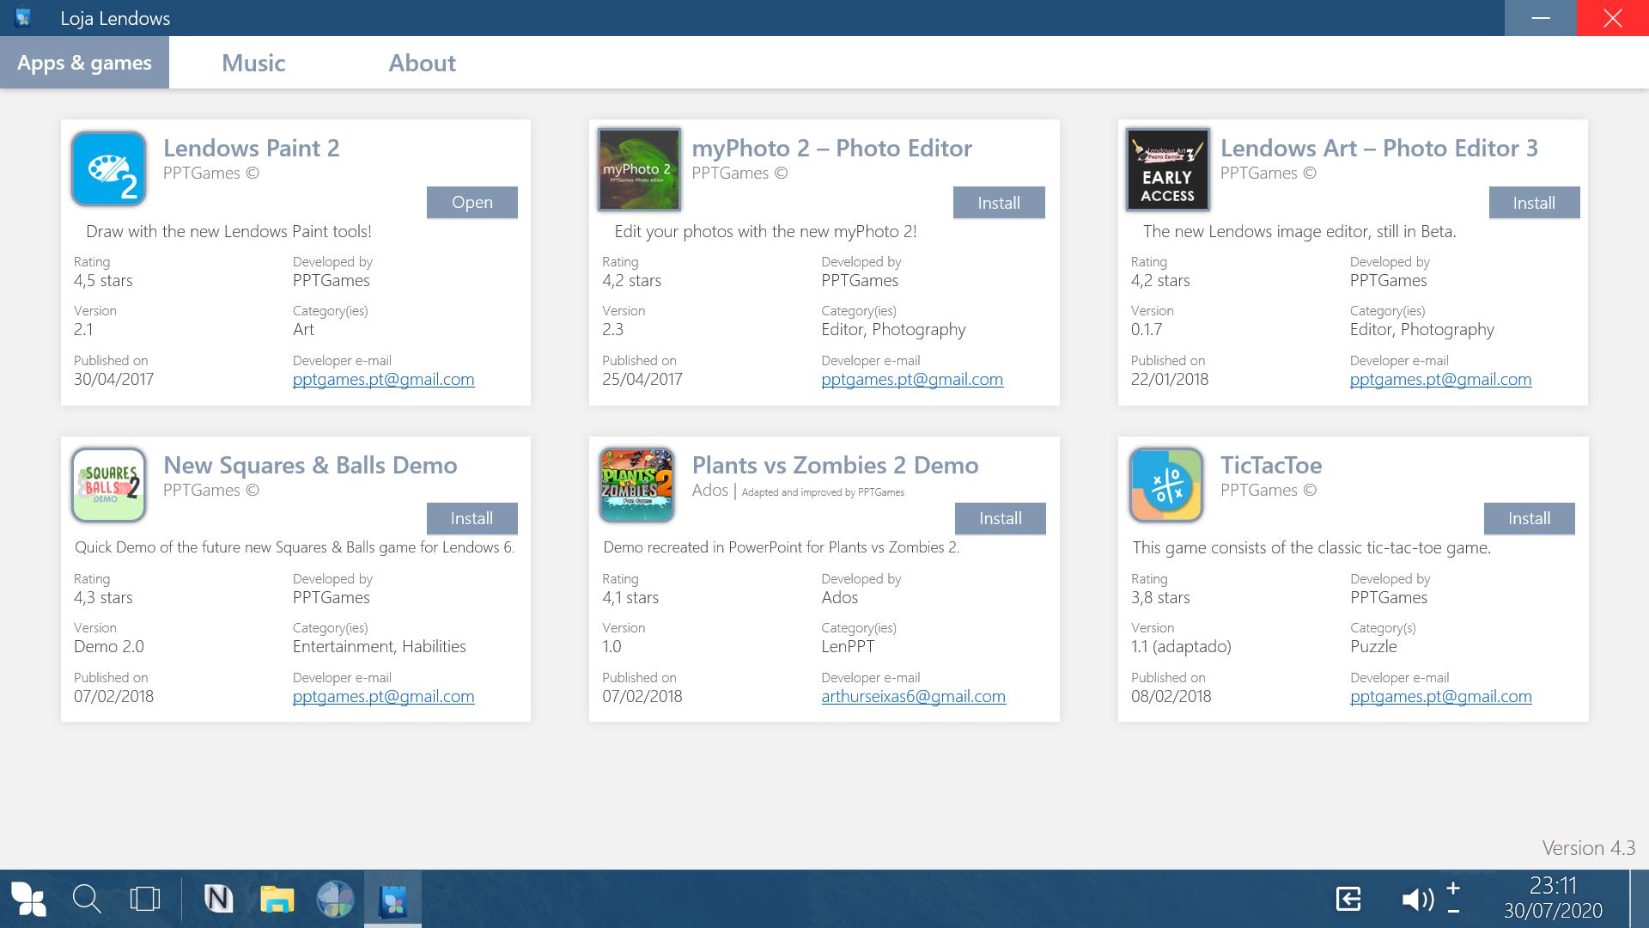The width and height of the screenshot is (1649, 928).
Task: Click the TicTacToe title
Action: tap(1271, 465)
